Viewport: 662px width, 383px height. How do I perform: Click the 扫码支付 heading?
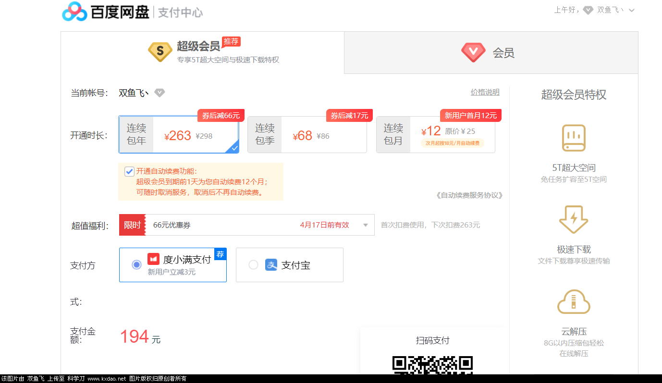432,340
